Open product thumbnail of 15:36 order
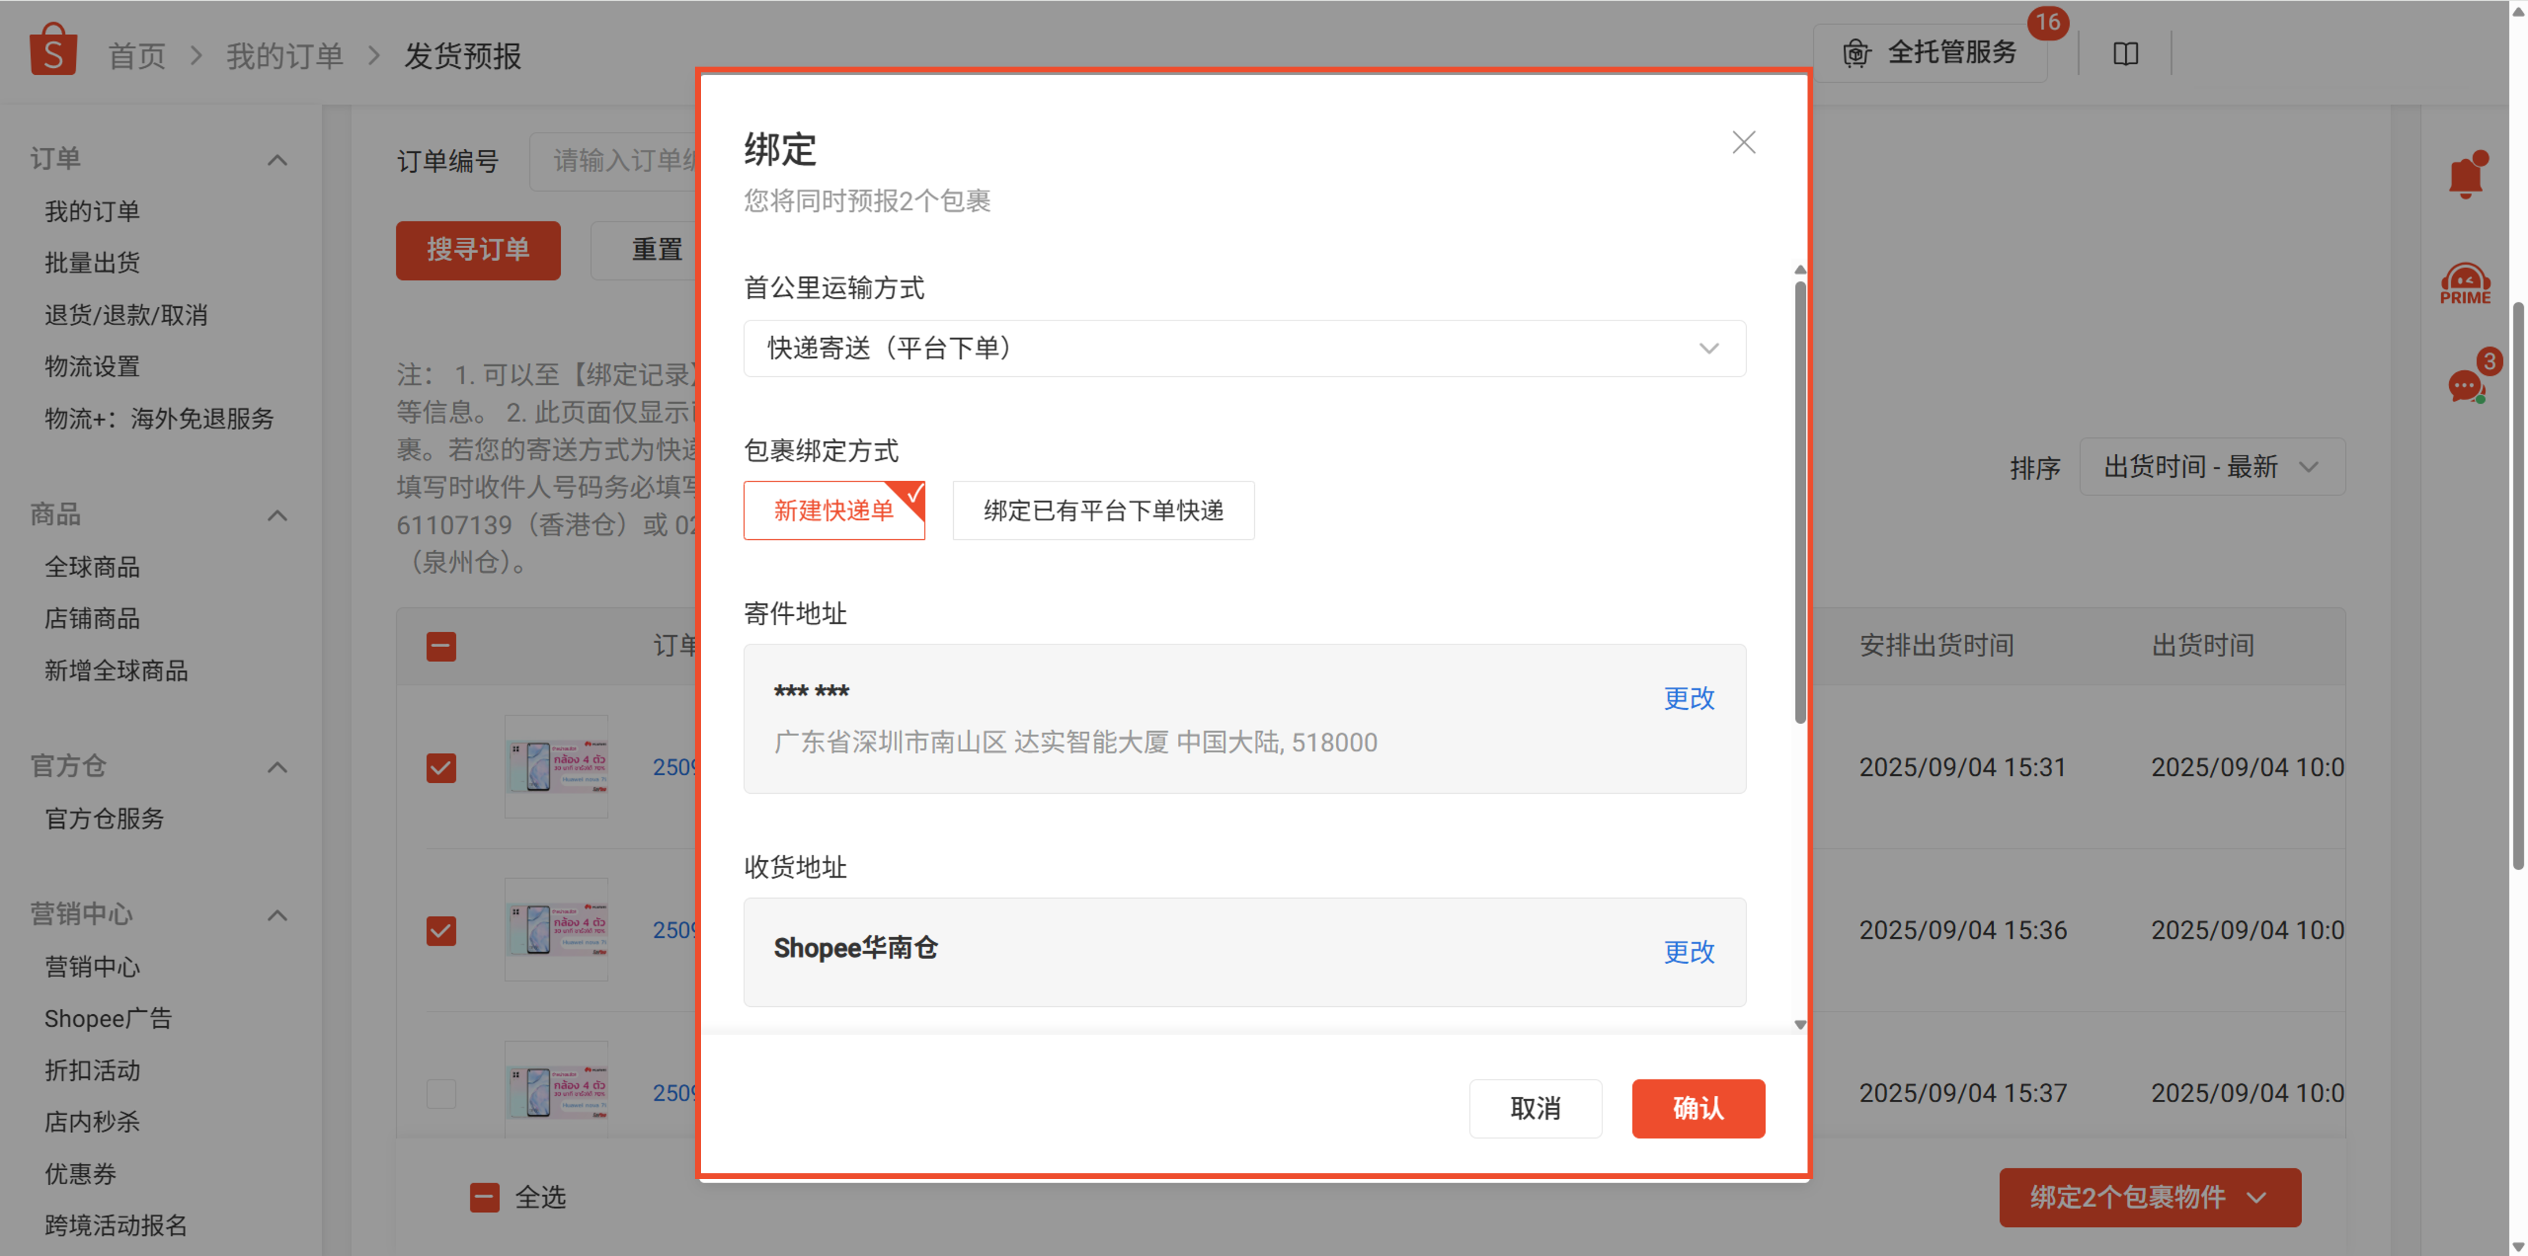 coord(556,930)
